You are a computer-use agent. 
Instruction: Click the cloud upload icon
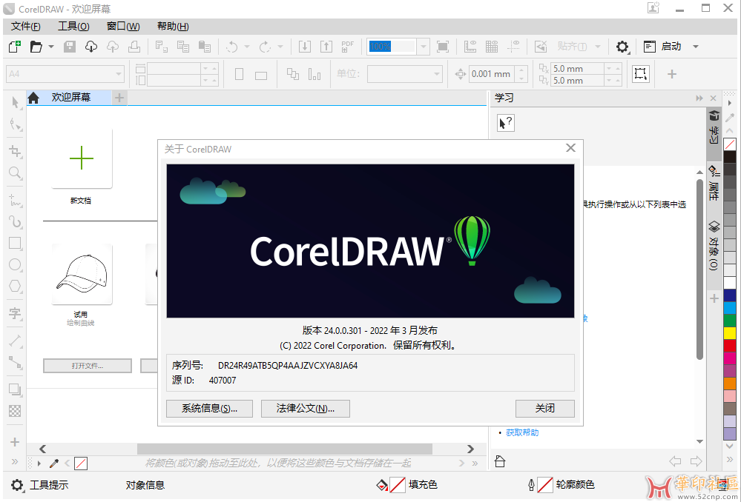[113, 46]
